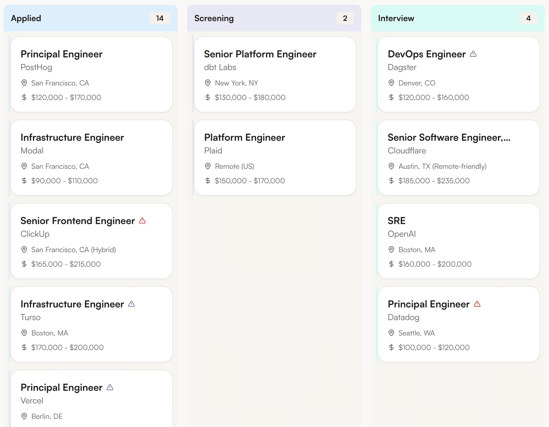Click dollar icon on PostHog card
Screen dimensions: 549x427
tap(24, 97)
